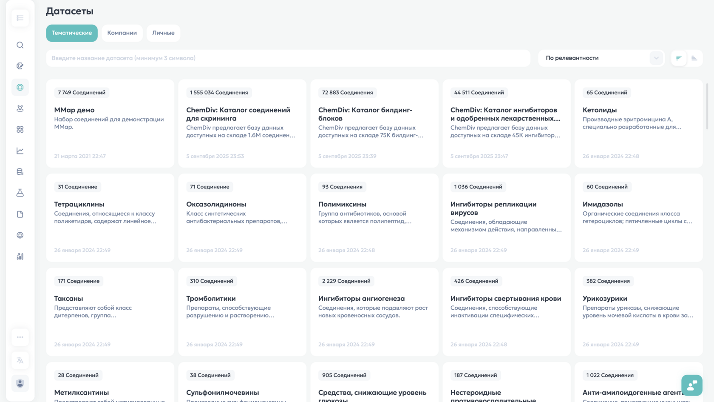Select the highlighted ring Datasets sidebar icon
This screenshot has height=402, width=714.
coord(20,87)
